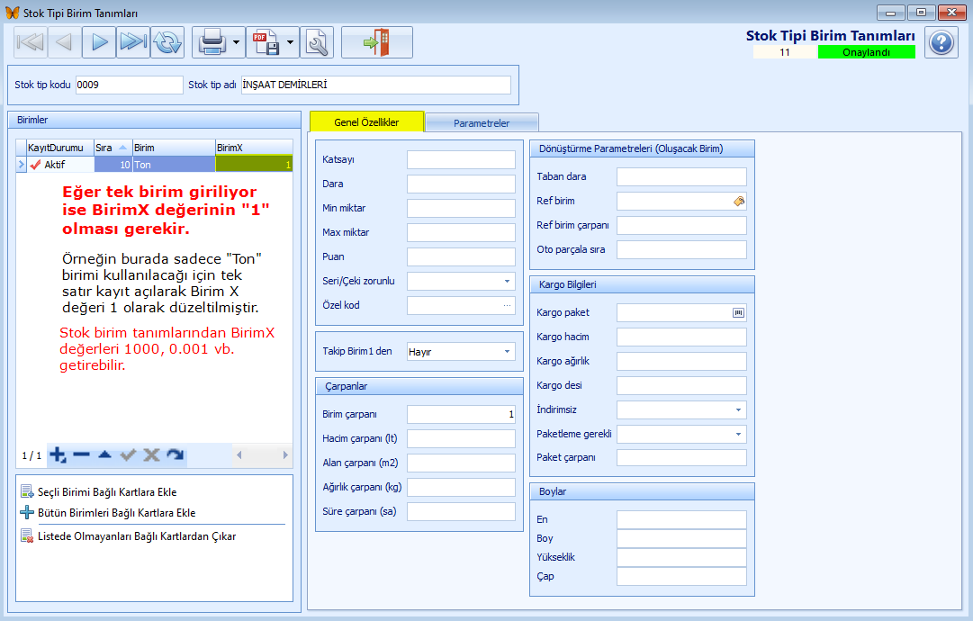973x621 pixels.
Task: Click the Katsayı input field
Action: click(x=461, y=159)
